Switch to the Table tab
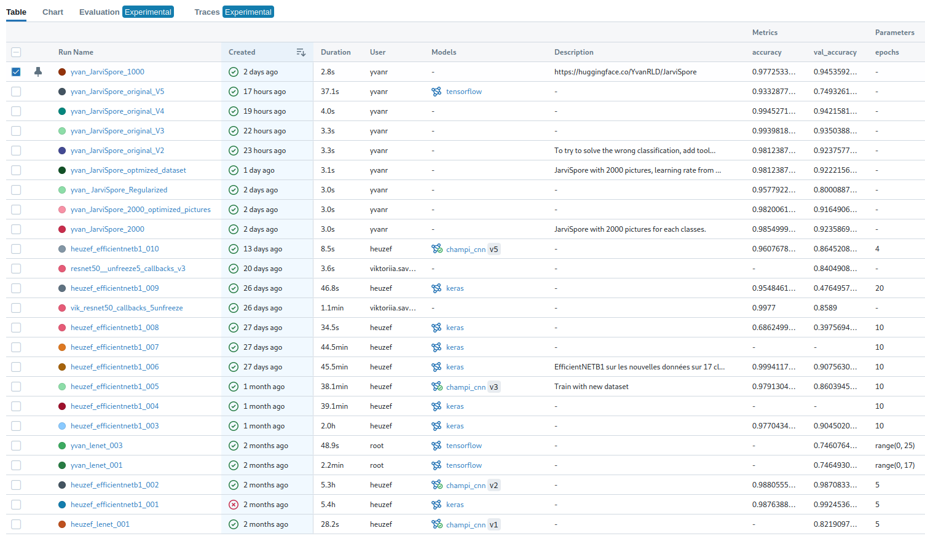Image resolution: width=925 pixels, height=544 pixels. [x=16, y=12]
